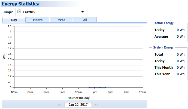188x109 pixels.
Task: Click the Jan 20, 2017 date field
Action: click(78, 105)
